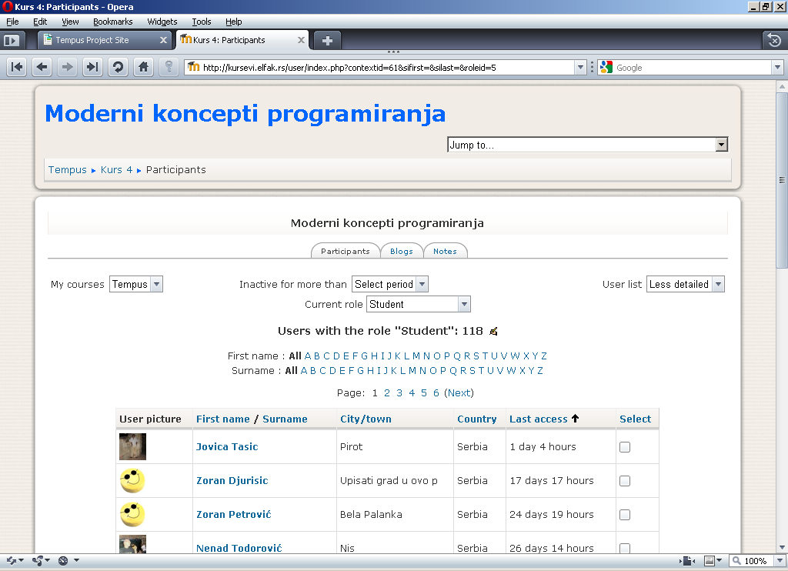
Task: Sort the table by Country
Action: point(477,419)
